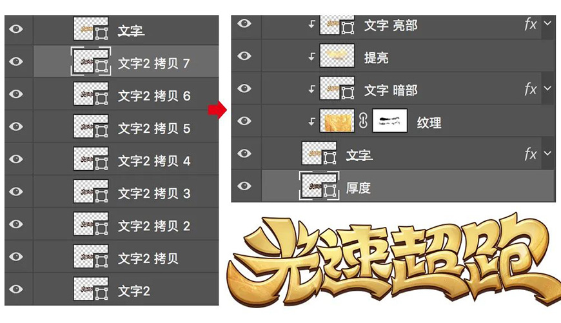Toggle visibility of 文字2 拷贝 7 layer

[x=16, y=61]
